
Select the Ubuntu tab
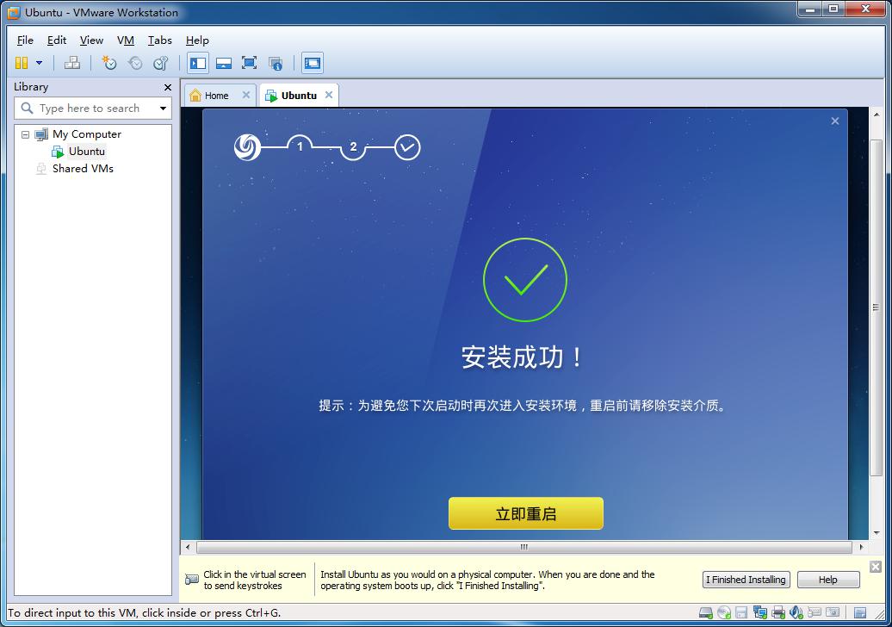(298, 96)
